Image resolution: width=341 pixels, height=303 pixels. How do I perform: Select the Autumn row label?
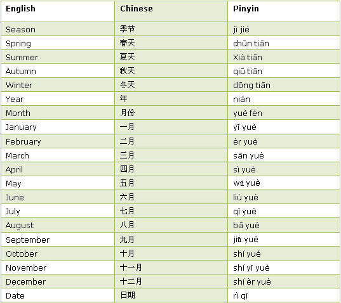(21, 71)
